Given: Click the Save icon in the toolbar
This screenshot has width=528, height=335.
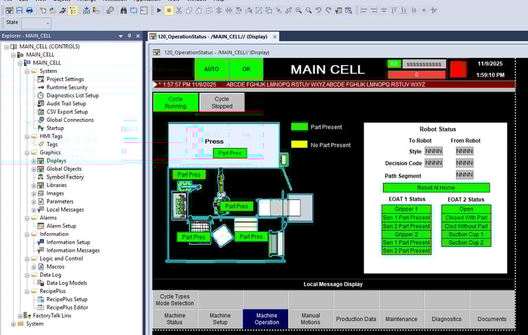Looking at the screenshot, I should coord(19,10).
